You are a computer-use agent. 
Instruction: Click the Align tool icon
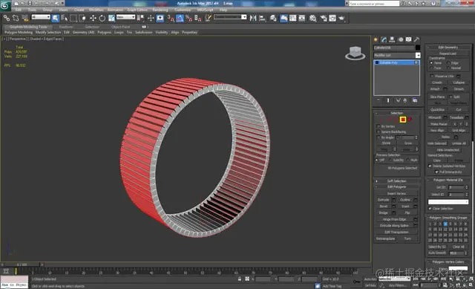262,18
